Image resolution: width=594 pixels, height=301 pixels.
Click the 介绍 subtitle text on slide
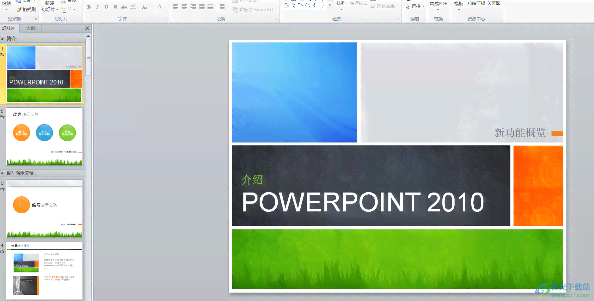252,180
